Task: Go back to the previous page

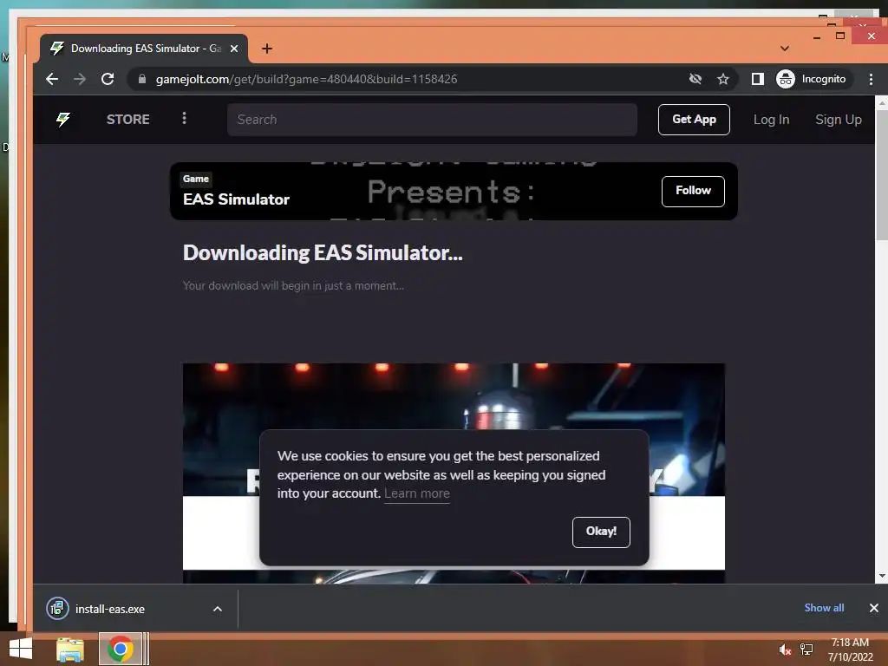Action: [52, 79]
